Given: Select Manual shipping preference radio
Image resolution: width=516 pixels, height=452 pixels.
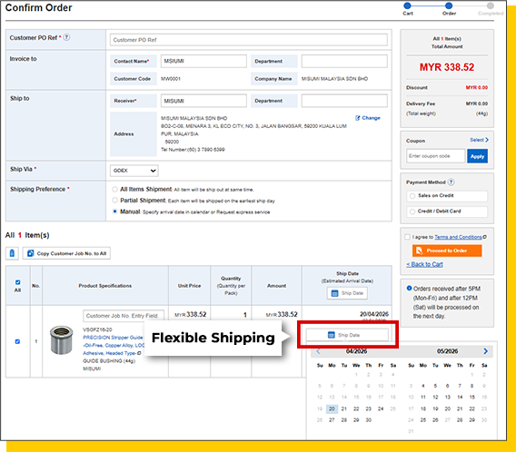Looking at the screenshot, I should point(114,211).
